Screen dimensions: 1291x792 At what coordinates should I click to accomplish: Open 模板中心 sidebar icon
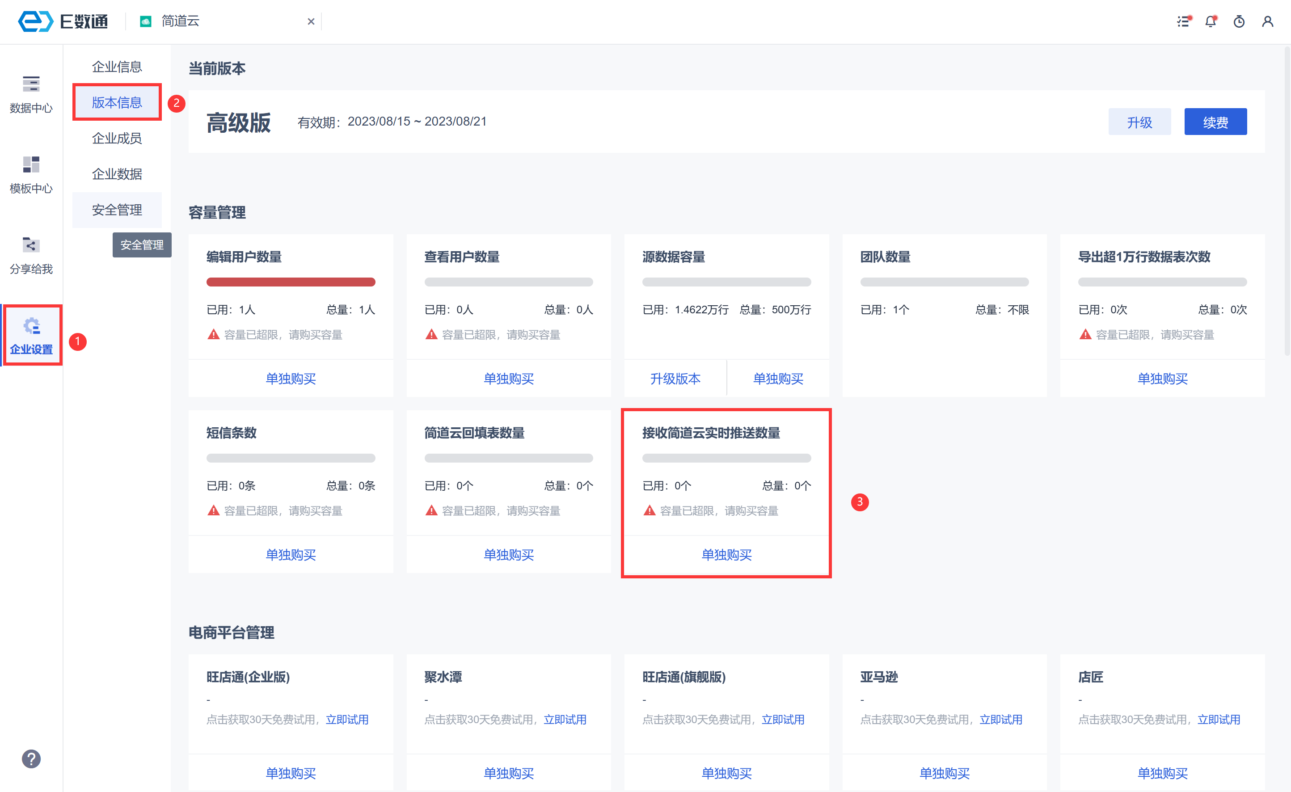pyautogui.click(x=31, y=175)
